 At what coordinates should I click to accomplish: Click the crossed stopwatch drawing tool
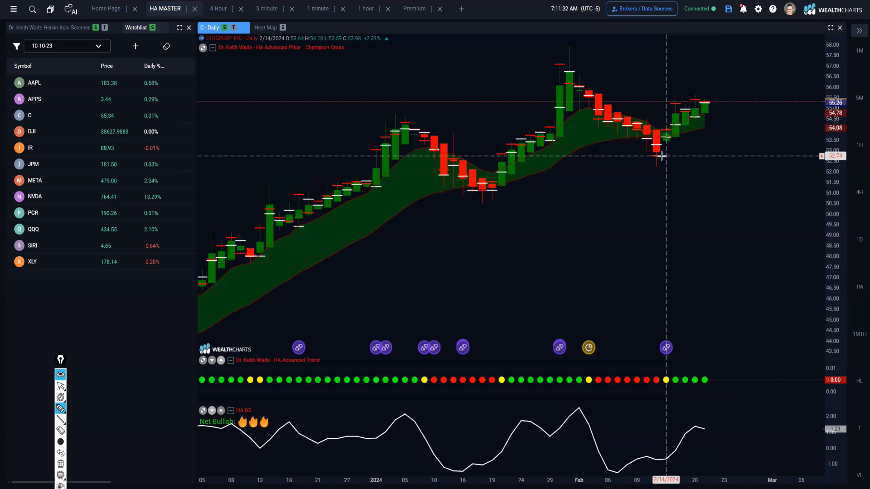click(x=60, y=397)
